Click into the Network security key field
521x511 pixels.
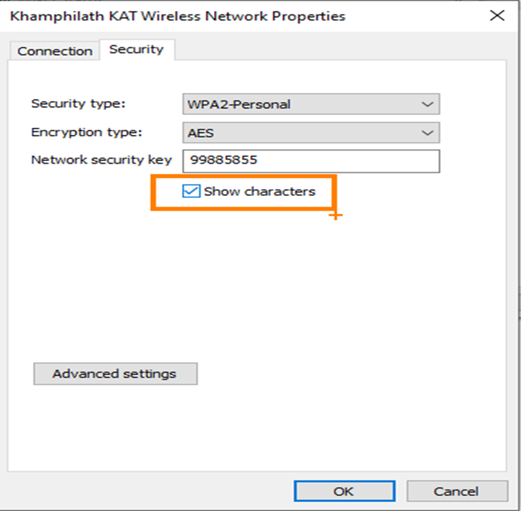click(x=310, y=161)
